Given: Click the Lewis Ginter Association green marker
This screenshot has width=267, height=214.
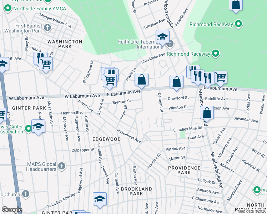Looking at the screenshot, I should 28,129.
